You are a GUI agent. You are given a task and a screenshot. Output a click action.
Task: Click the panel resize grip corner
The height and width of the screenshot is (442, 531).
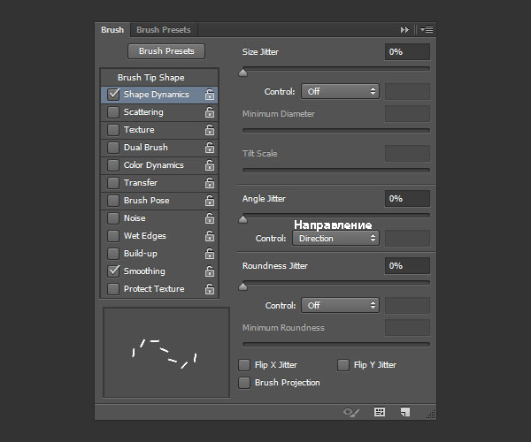[431, 415]
